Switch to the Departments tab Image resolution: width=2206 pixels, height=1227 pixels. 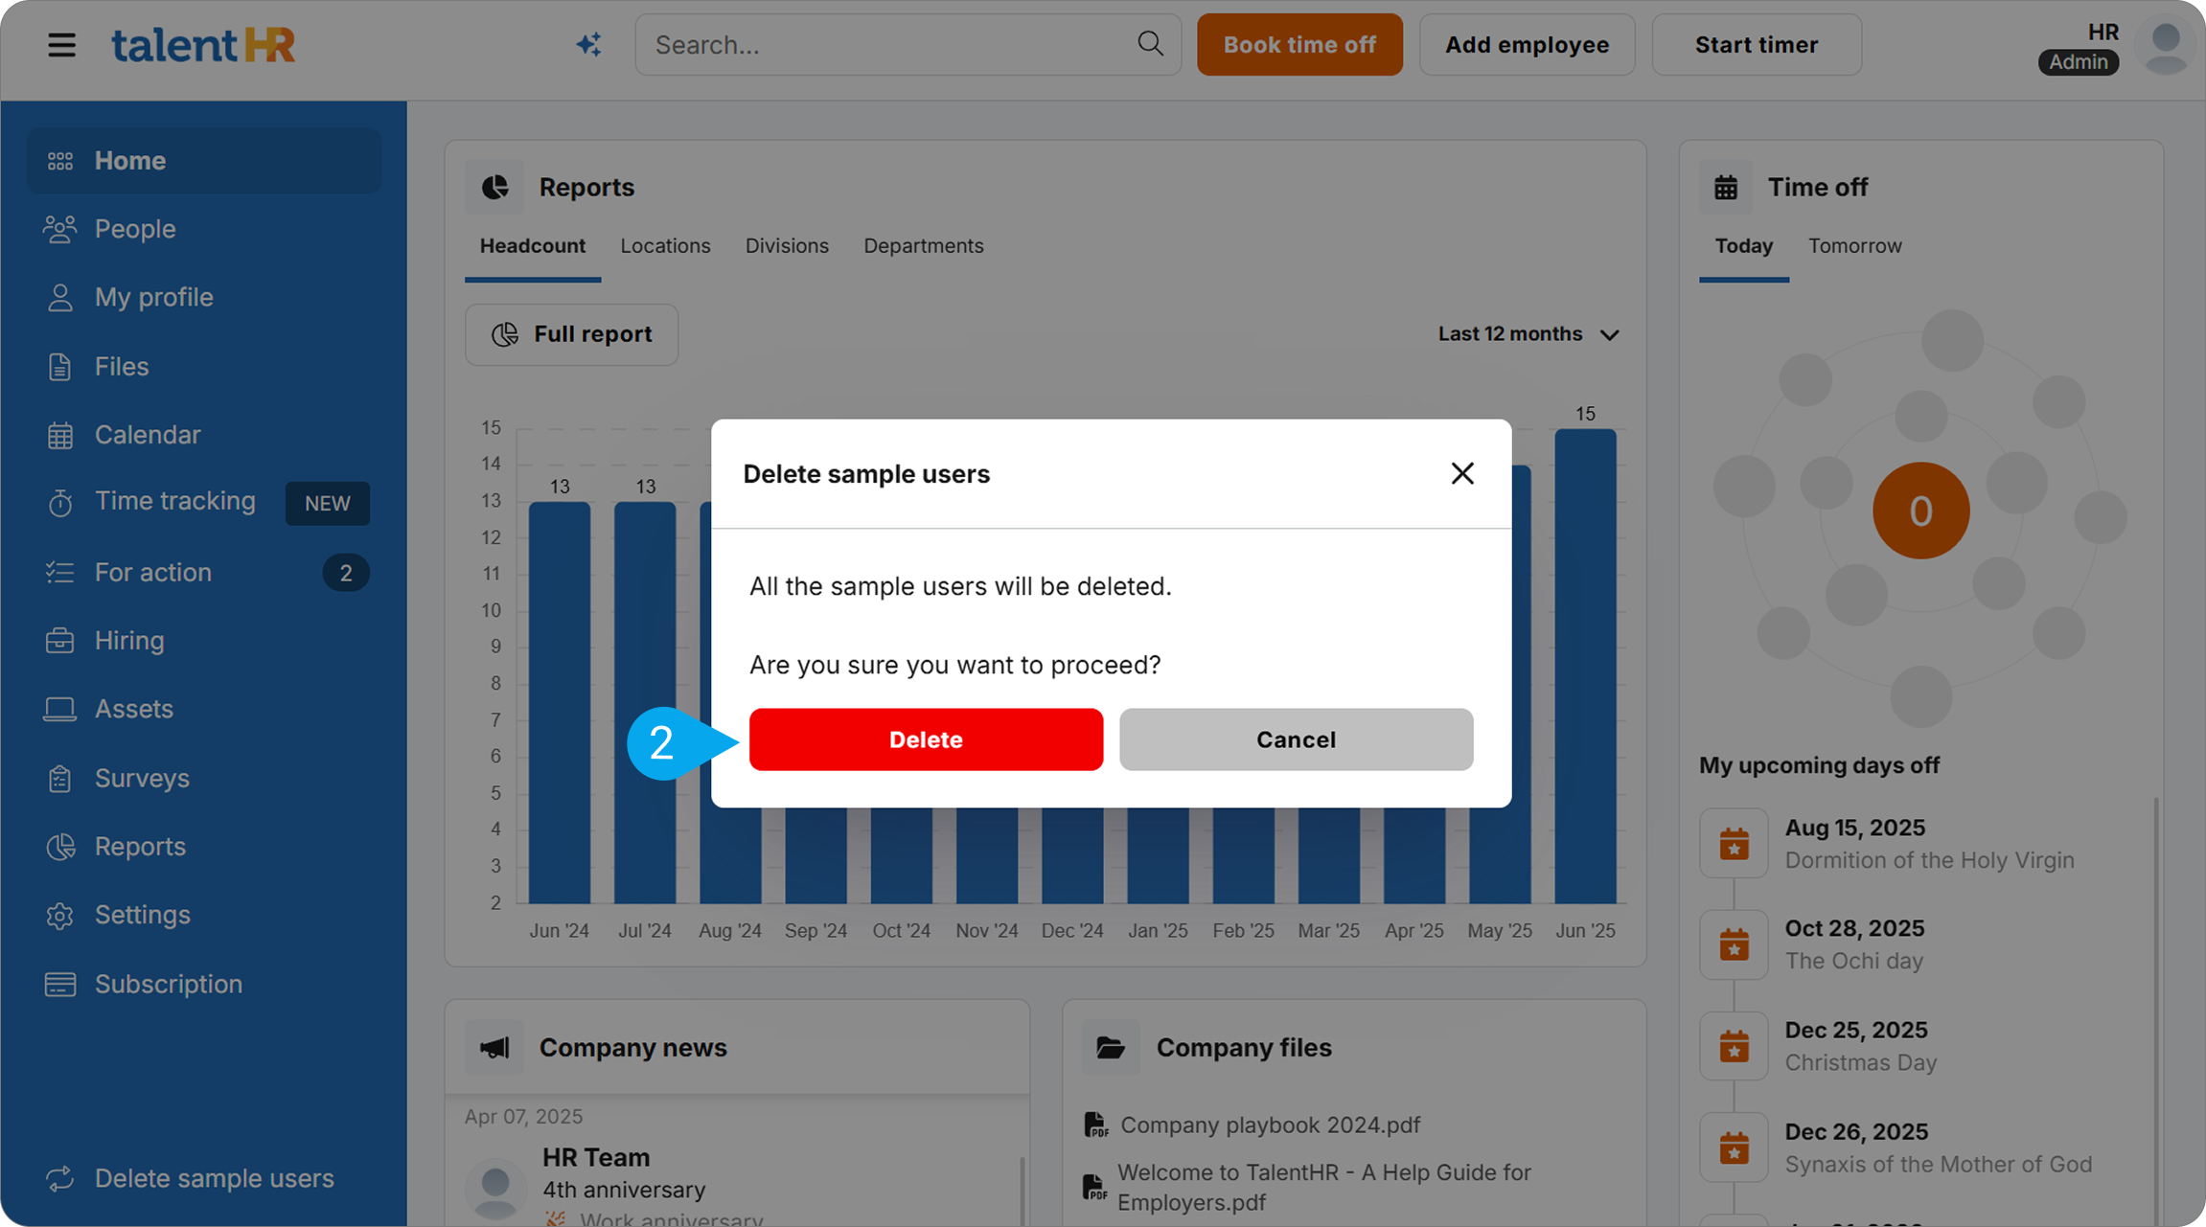tap(924, 246)
